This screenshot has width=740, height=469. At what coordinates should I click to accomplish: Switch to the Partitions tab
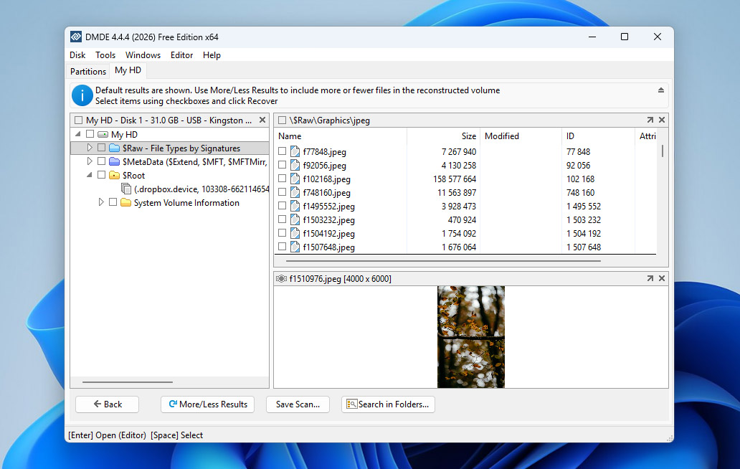point(88,71)
